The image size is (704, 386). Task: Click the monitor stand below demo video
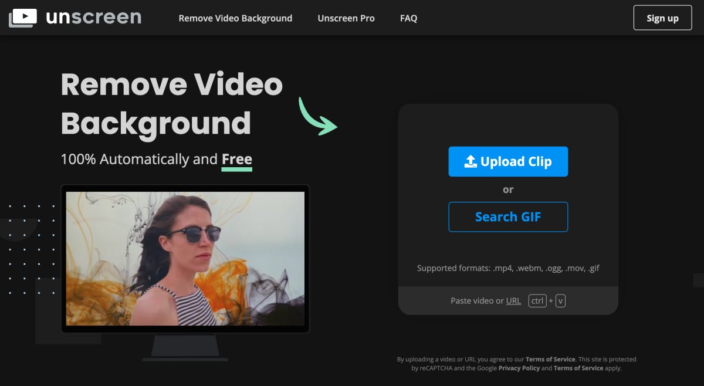[x=185, y=347]
